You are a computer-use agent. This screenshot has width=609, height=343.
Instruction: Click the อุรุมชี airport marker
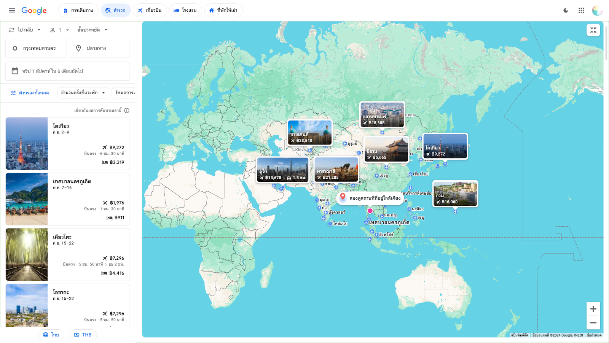click(345, 144)
